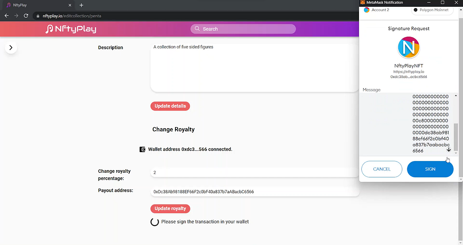Click the address bar URL

click(x=72, y=16)
